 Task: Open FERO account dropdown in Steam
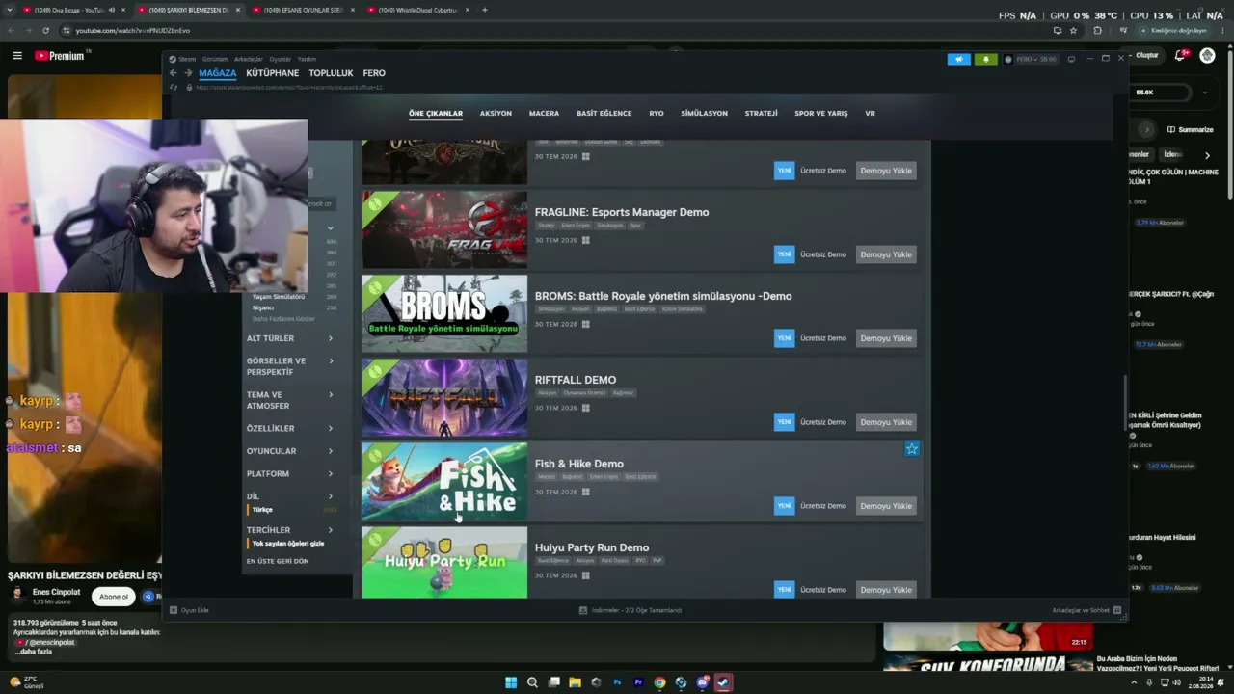(1031, 59)
